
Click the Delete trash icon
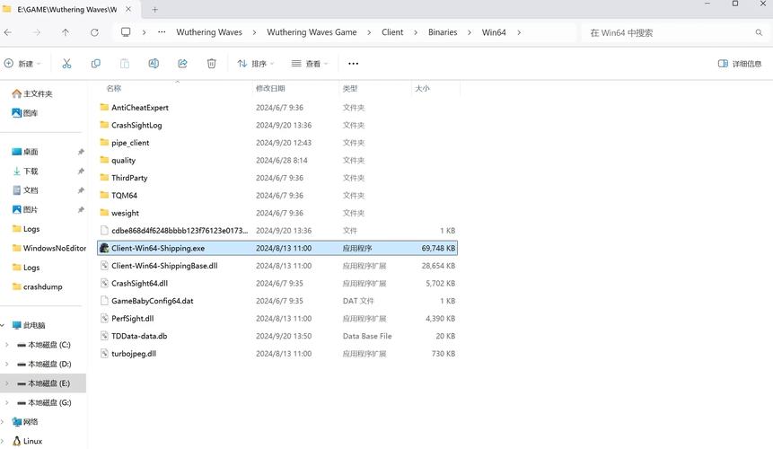(212, 64)
